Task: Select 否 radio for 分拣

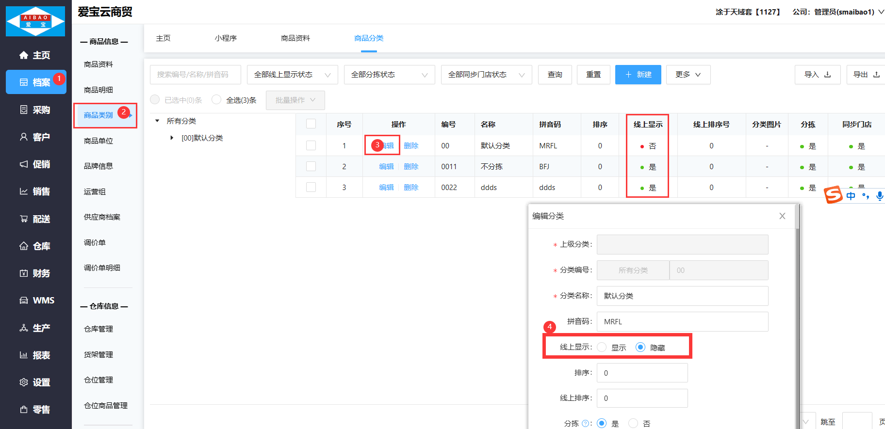Action: click(633, 423)
